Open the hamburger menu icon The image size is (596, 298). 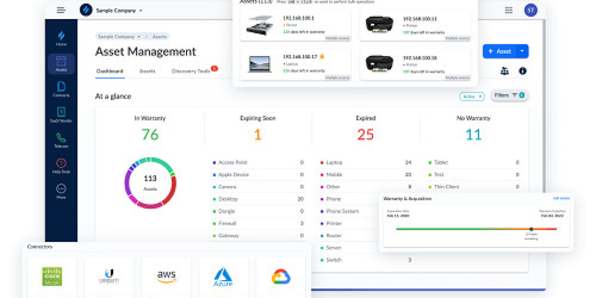pyautogui.click(x=61, y=10)
